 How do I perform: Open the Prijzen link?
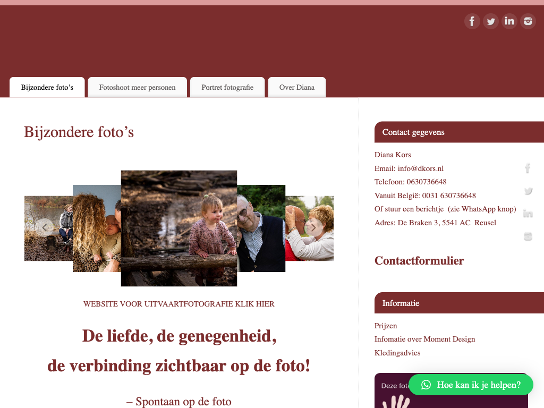386,326
